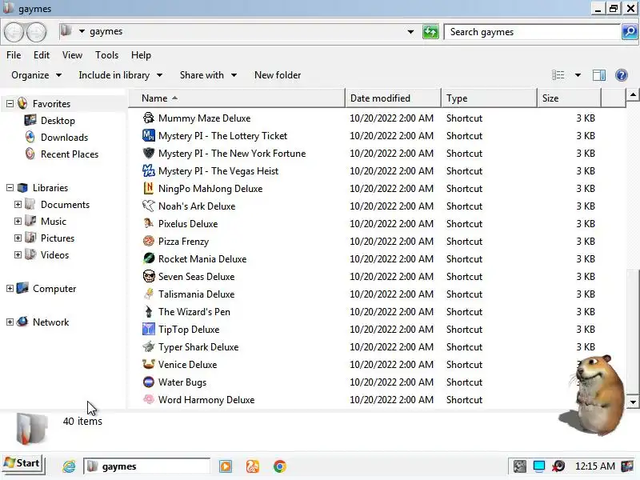This screenshot has height=480, width=640.
Task: Go back with the Back arrow button
Action: click(14, 32)
